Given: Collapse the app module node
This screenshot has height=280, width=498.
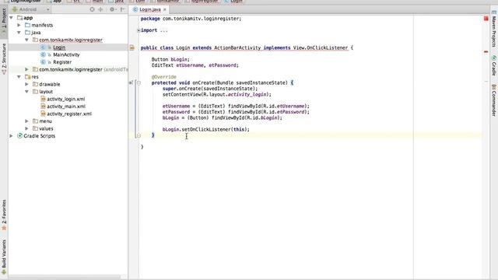Looking at the screenshot, I should pyautogui.click(x=12, y=18).
